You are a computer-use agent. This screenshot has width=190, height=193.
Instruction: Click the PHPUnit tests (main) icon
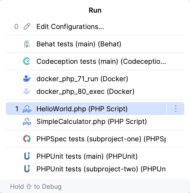[27, 156]
